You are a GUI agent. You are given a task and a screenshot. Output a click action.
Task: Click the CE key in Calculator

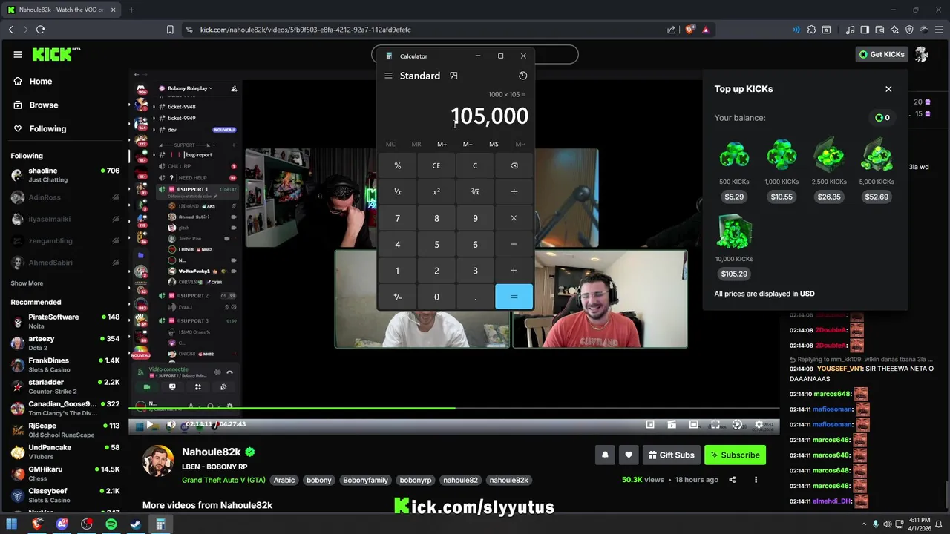pyautogui.click(x=436, y=165)
